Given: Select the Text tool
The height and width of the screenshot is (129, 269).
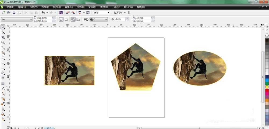Looking at the screenshot, I should point(3,78).
